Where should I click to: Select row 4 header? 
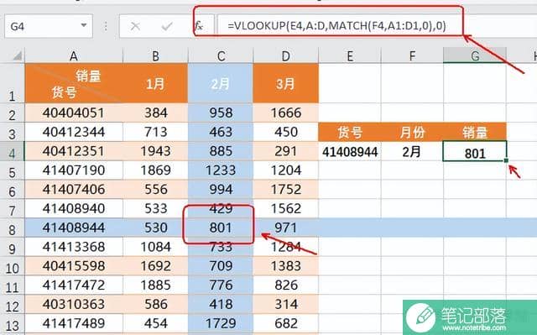[x=13, y=151]
